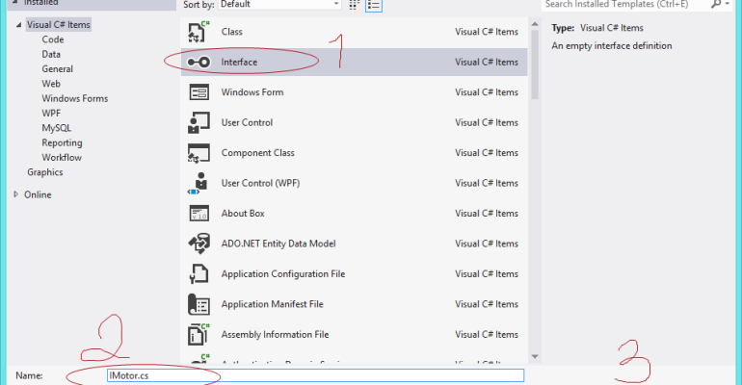The width and height of the screenshot is (742, 385).
Task: Click the template list scrollbar thumb
Action: click(535, 64)
